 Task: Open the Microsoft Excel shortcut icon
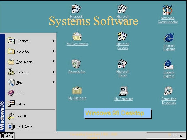[122, 64]
